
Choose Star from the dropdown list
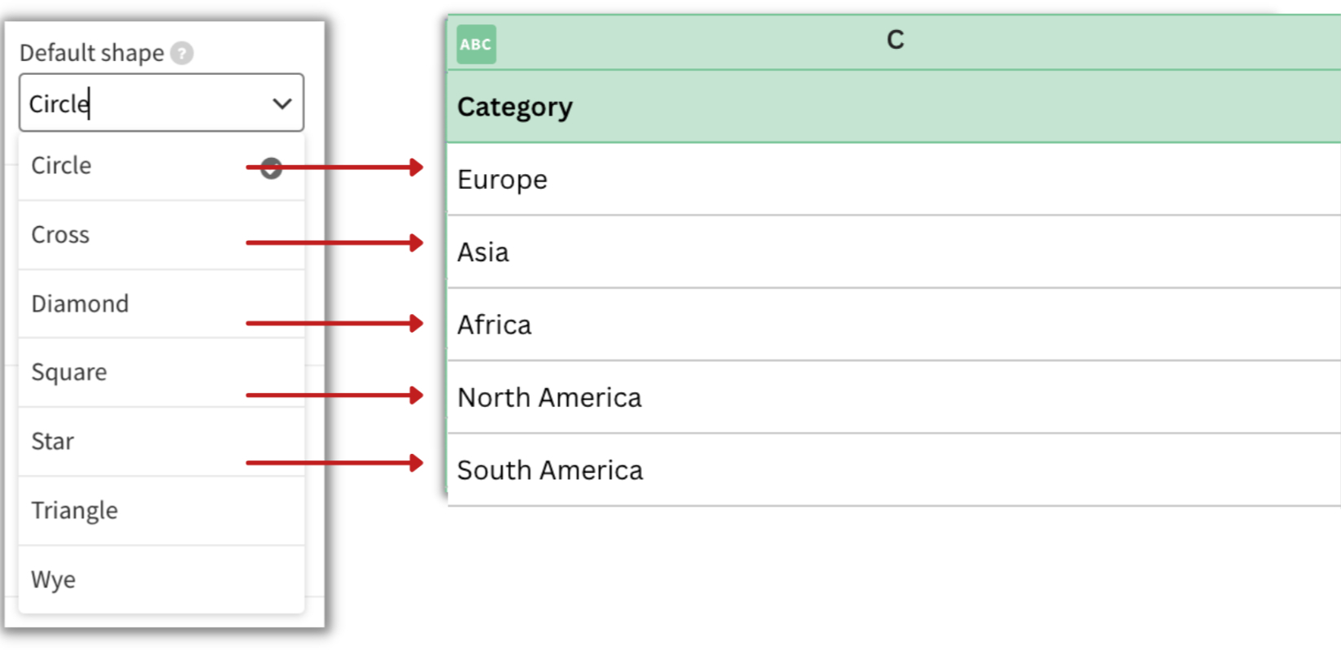(53, 442)
